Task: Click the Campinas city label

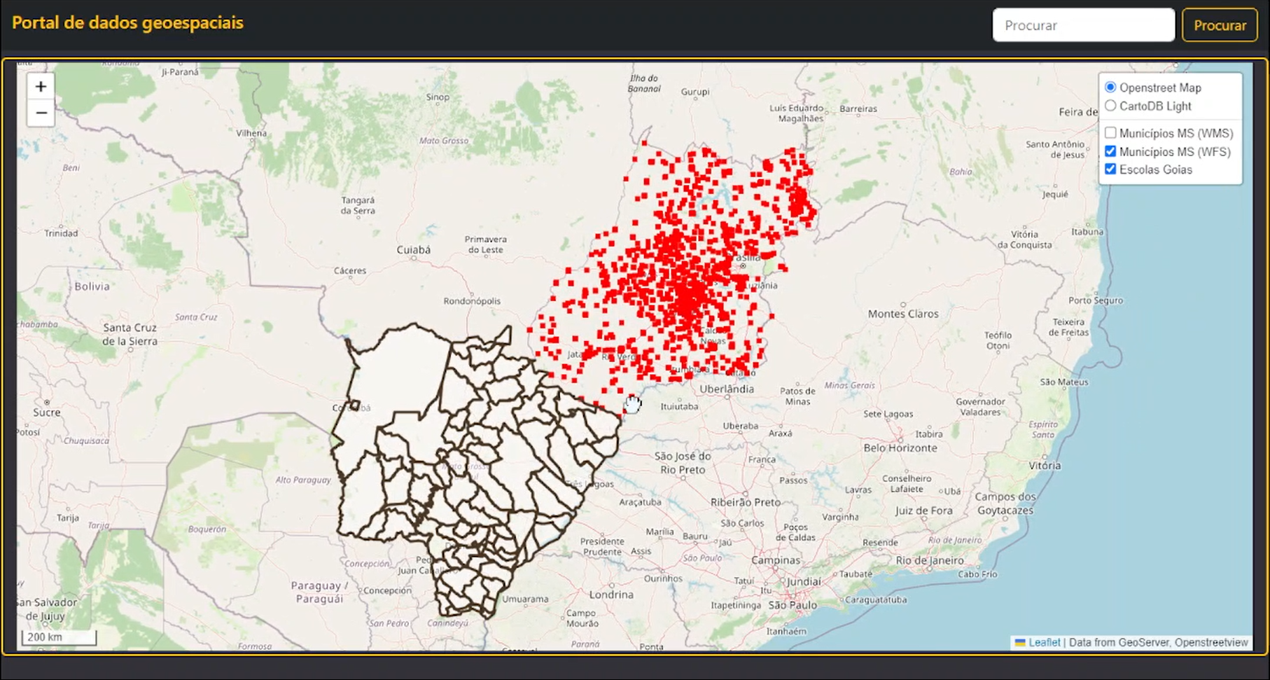Action: (776, 560)
